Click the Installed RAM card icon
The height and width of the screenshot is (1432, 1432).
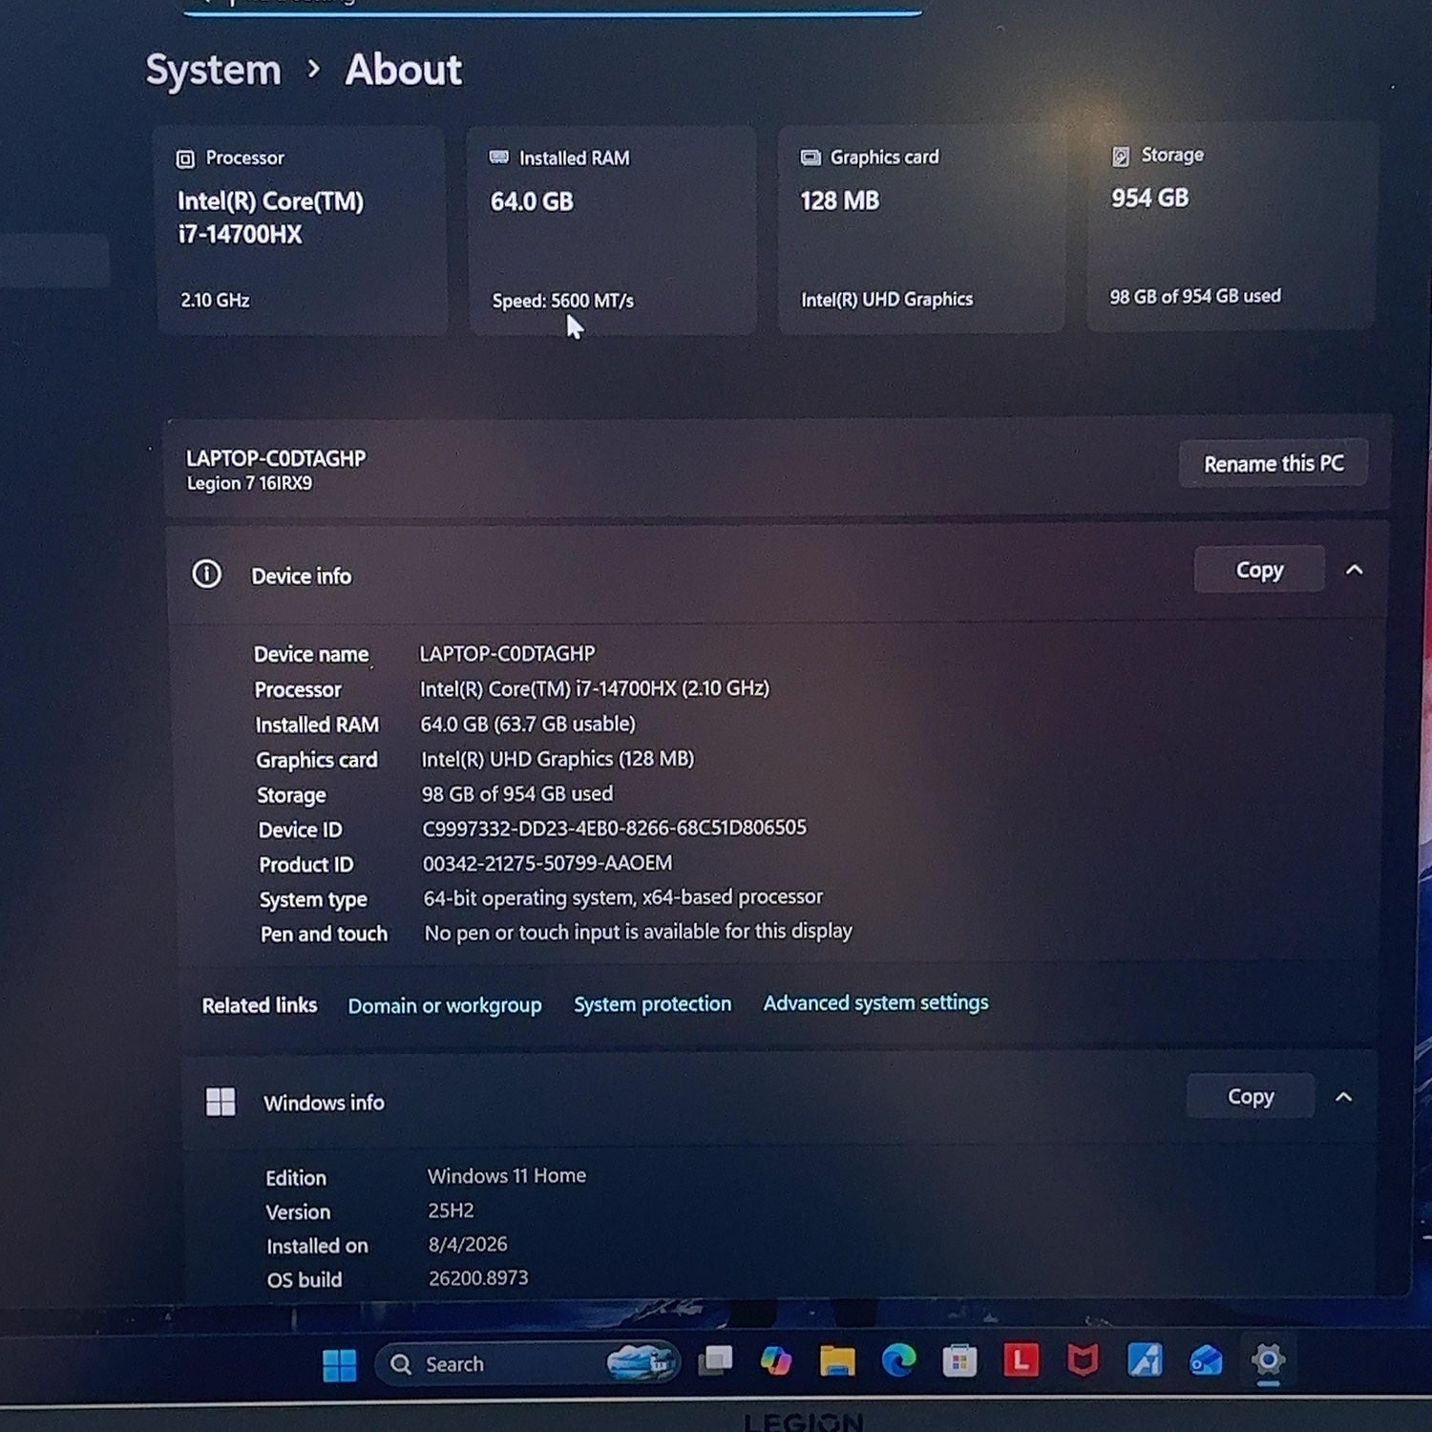click(x=498, y=158)
